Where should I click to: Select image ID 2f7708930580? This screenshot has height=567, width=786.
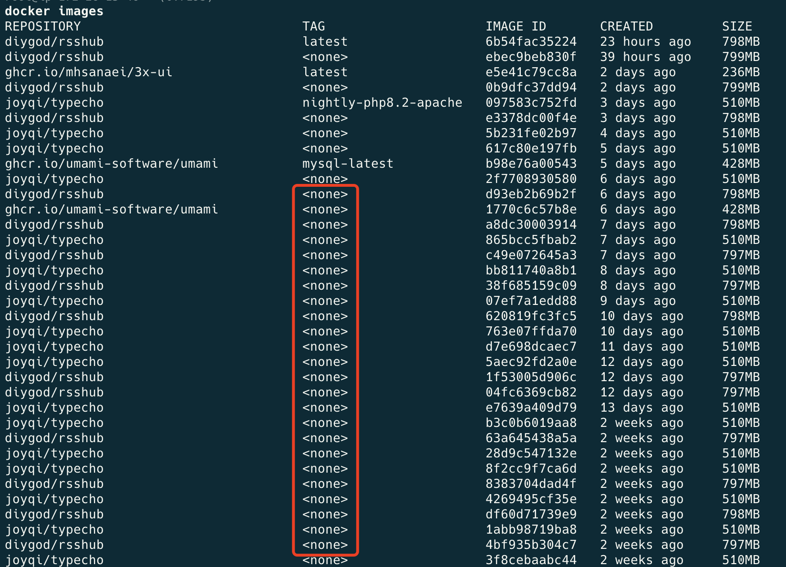531,179
